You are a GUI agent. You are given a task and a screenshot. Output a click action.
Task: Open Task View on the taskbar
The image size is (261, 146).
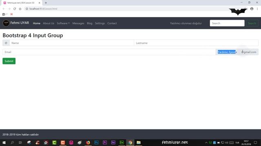click(20, 142)
